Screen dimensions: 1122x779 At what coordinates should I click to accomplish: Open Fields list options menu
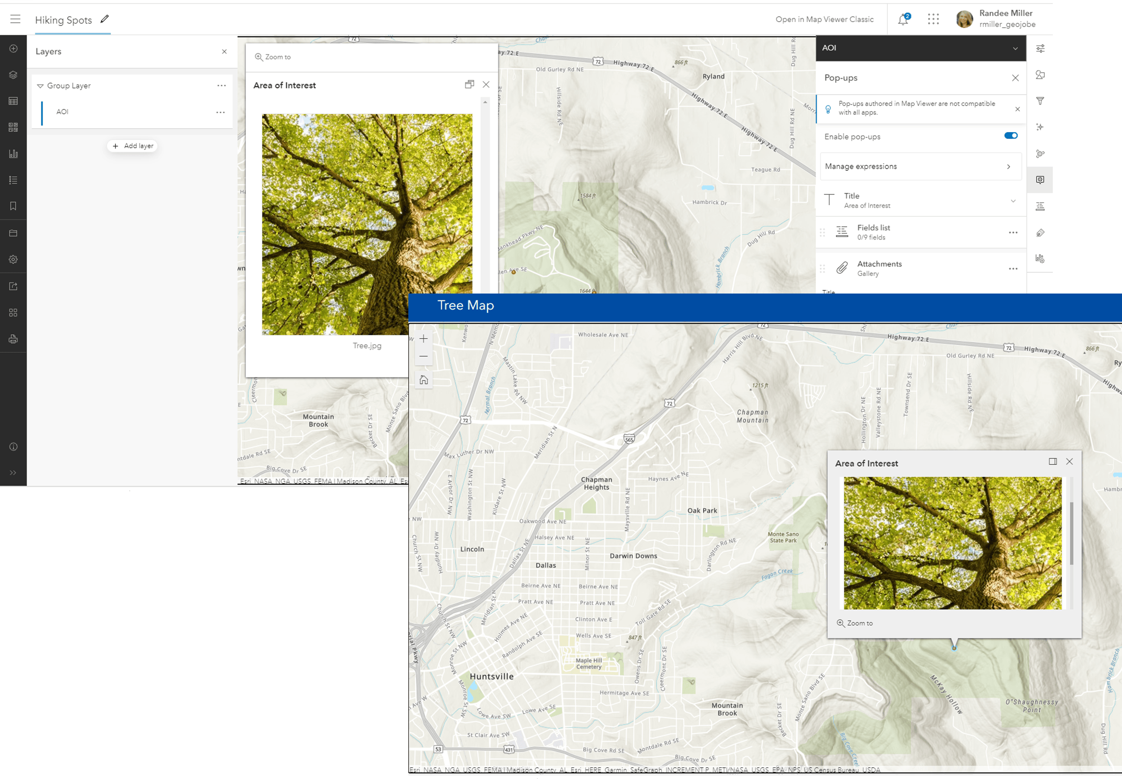tap(1013, 233)
